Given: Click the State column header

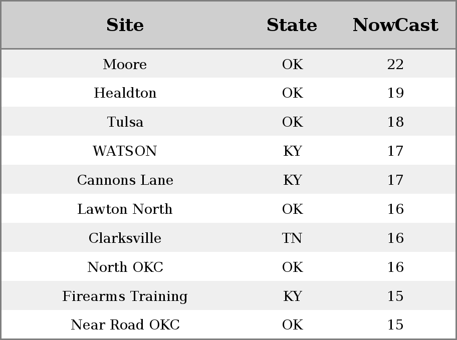Looking at the screenshot, I should (x=292, y=25).
